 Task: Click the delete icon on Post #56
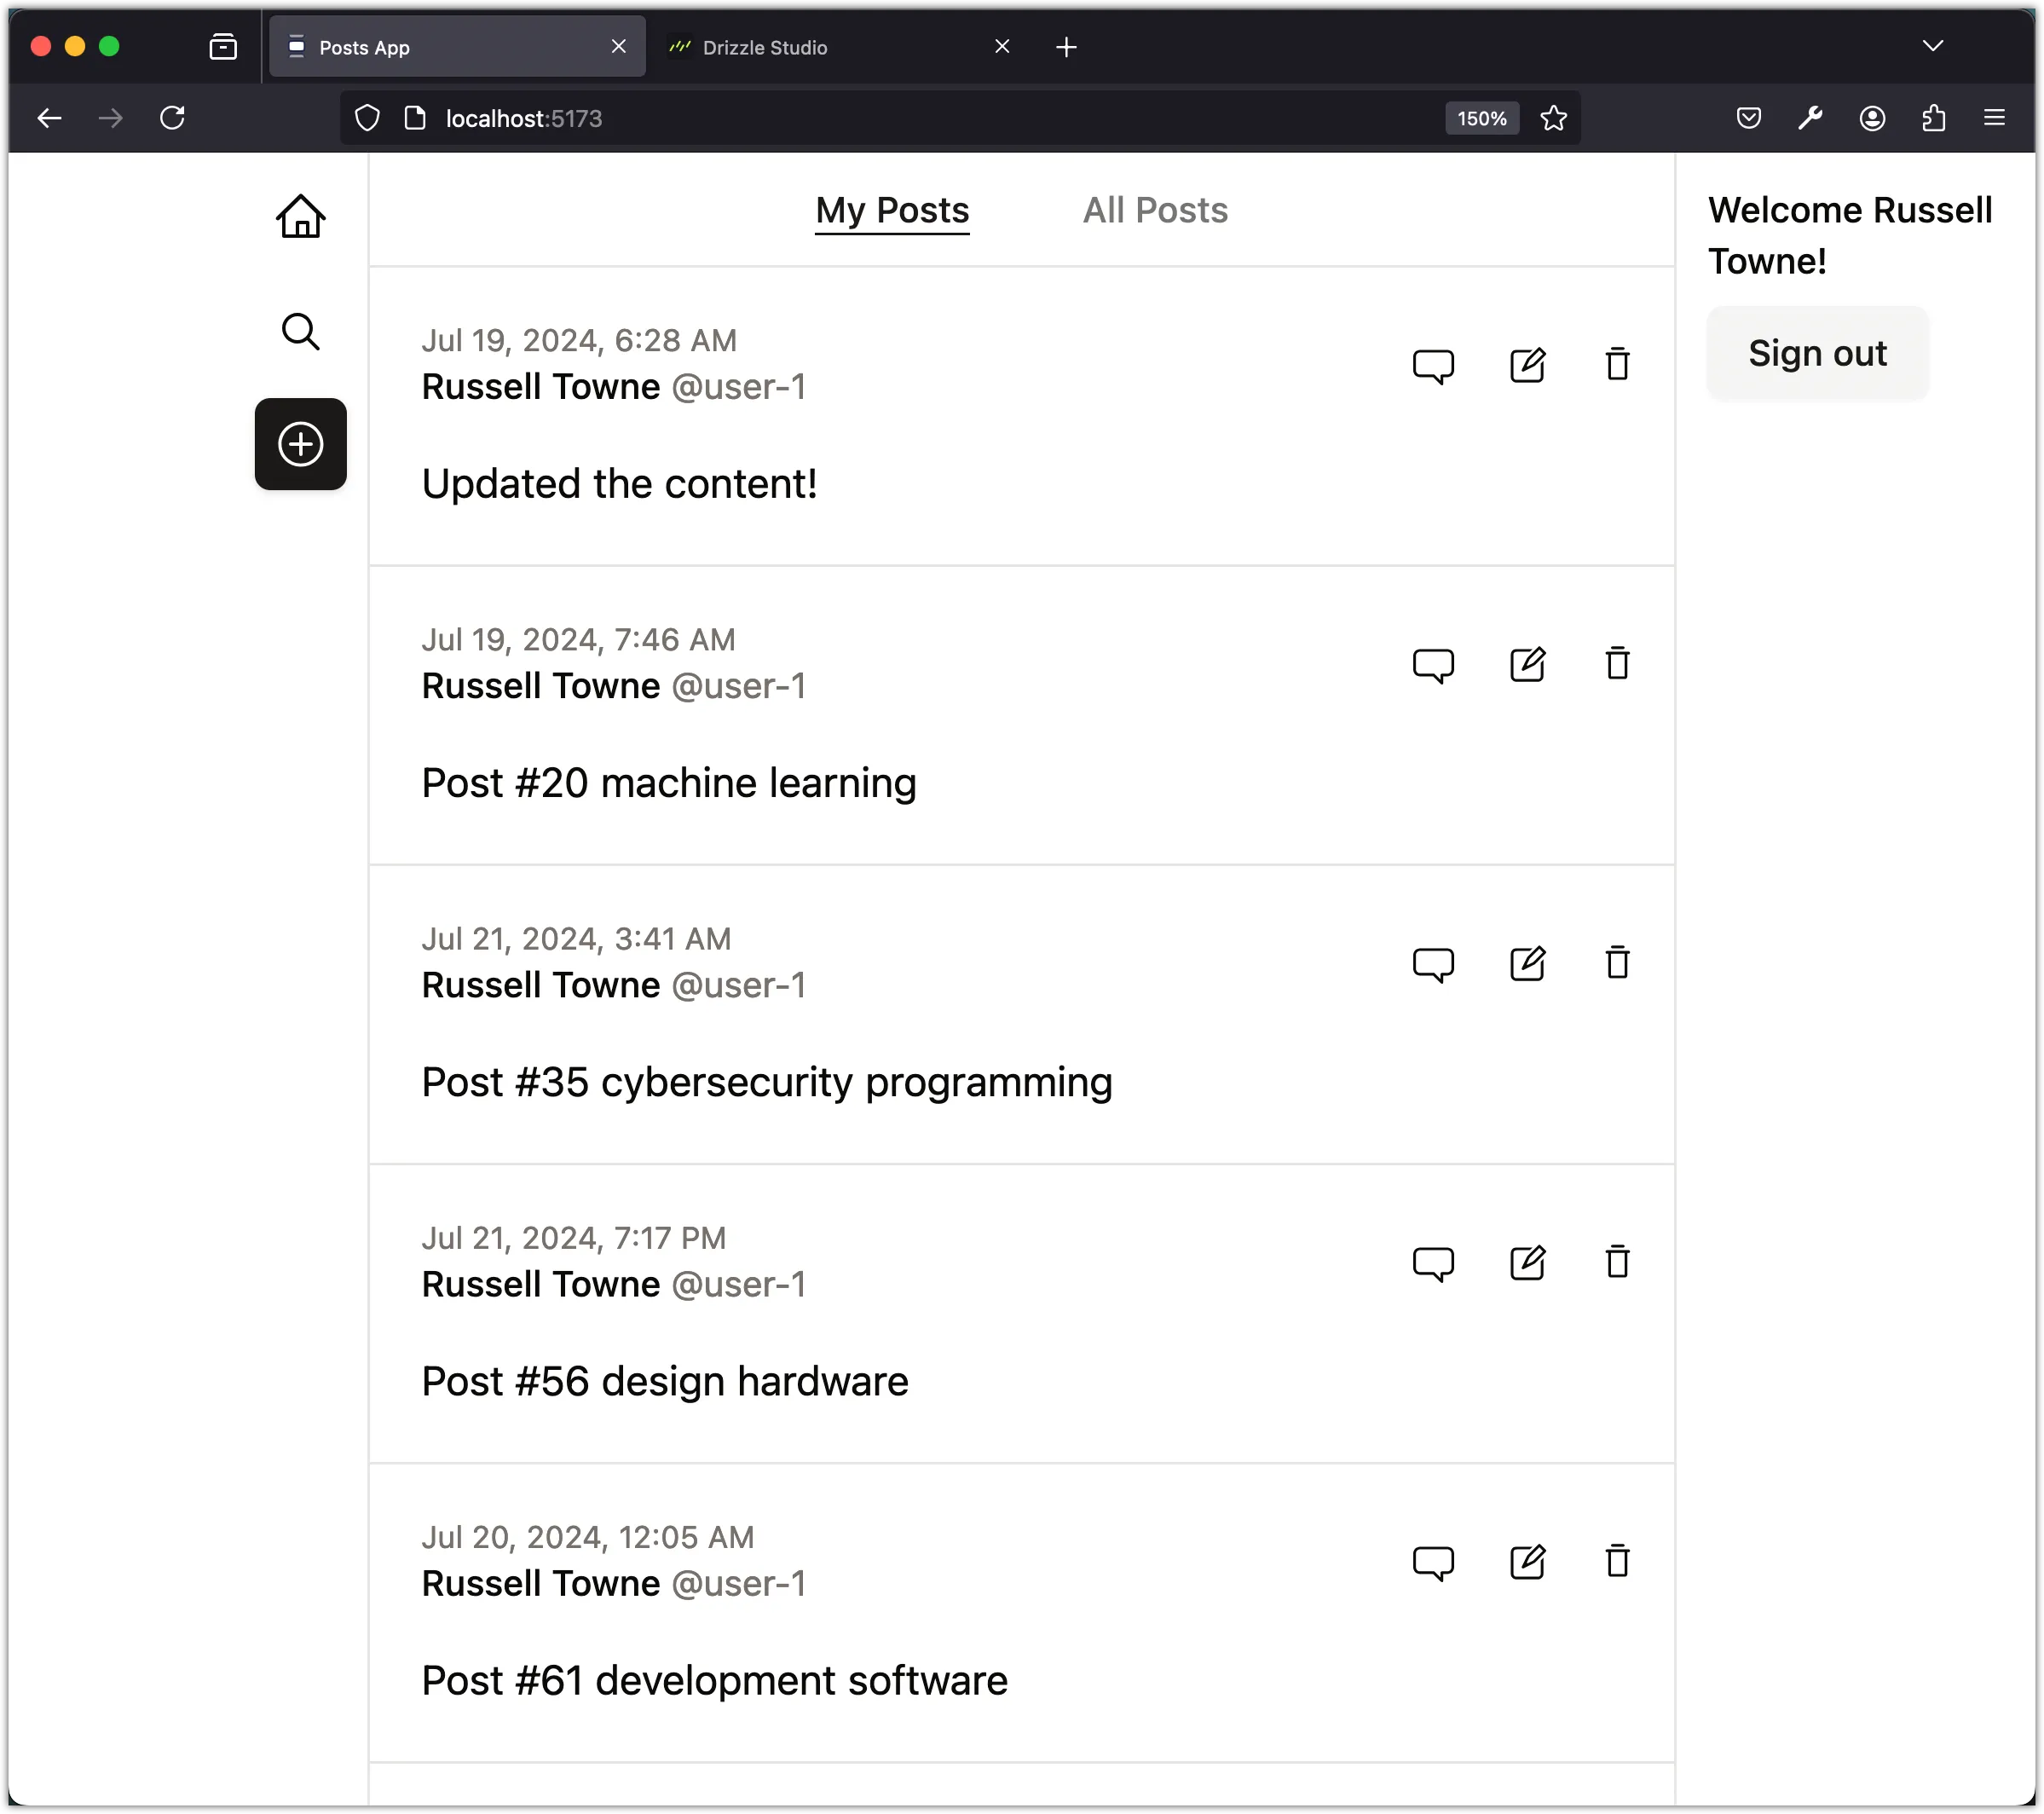(x=1617, y=1262)
